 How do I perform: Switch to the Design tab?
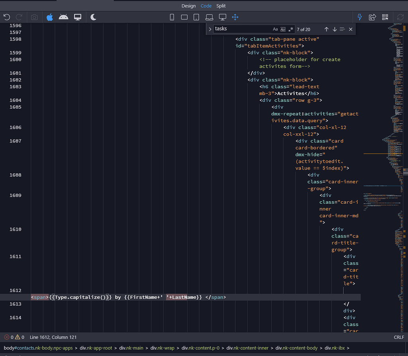click(188, 6)
